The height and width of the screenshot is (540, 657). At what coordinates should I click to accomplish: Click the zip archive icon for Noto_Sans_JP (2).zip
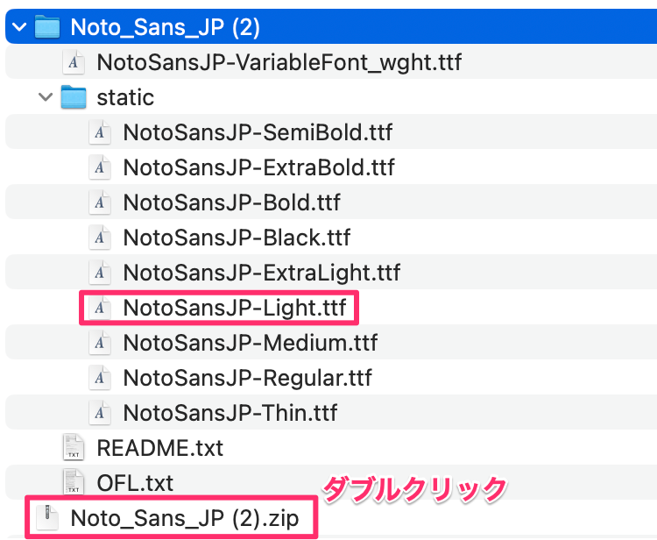click(47, 518)
